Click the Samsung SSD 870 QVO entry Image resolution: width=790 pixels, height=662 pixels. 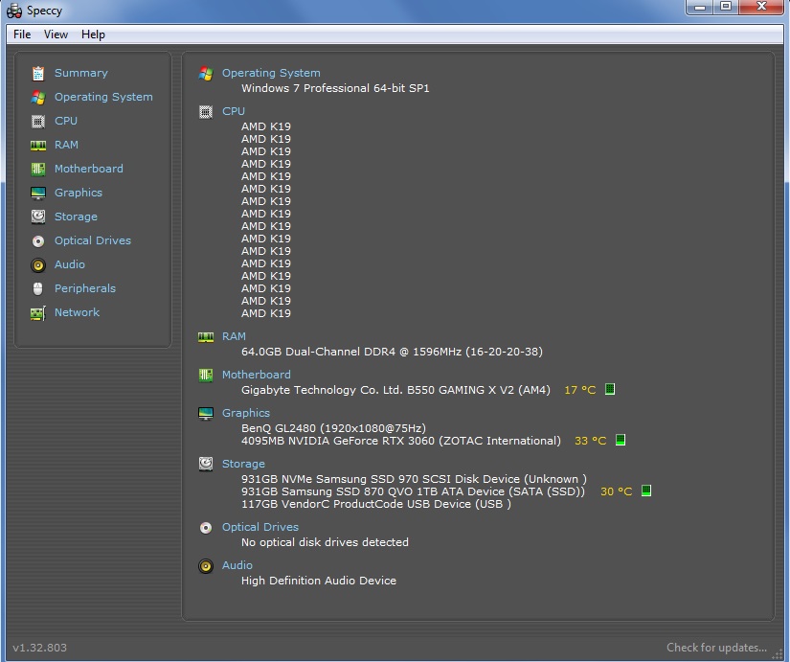click(413, 491)
